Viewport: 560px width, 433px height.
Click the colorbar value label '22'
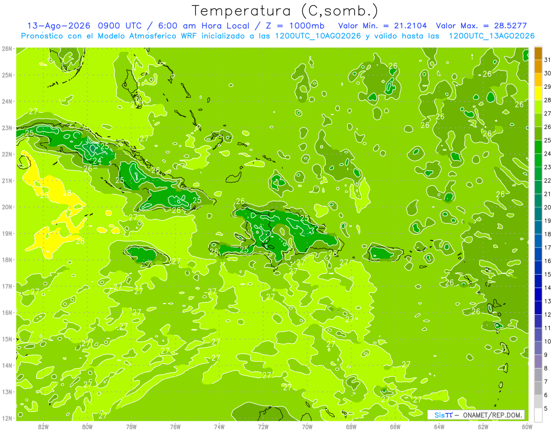[x=547, y=180]
